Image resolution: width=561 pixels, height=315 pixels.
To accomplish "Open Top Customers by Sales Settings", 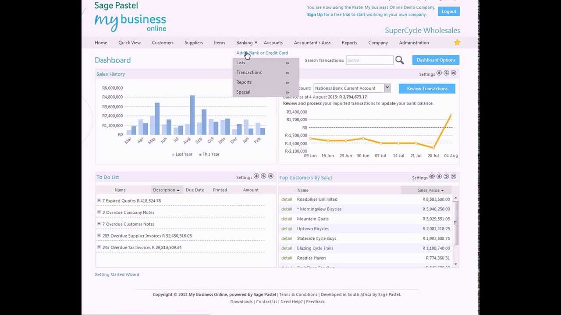I will tap(420, 178).
